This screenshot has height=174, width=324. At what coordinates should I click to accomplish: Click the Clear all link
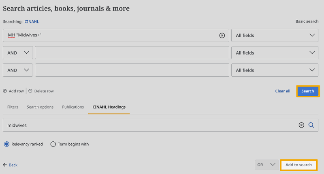click(x=283, y=91)
